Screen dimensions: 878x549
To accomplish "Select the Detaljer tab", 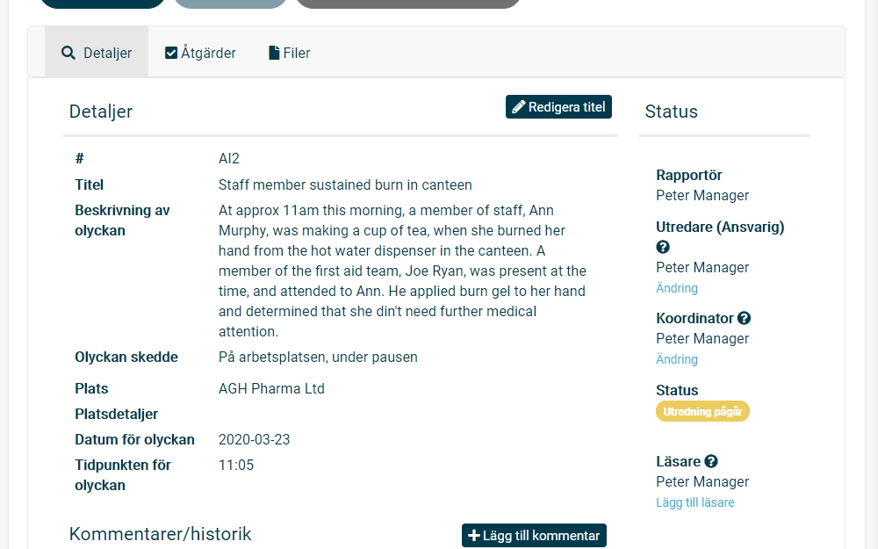I will tap(97, 53).
